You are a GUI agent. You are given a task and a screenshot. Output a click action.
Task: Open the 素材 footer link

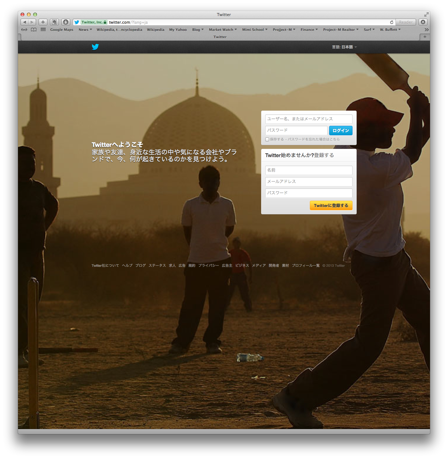click(x=285, y=266)
